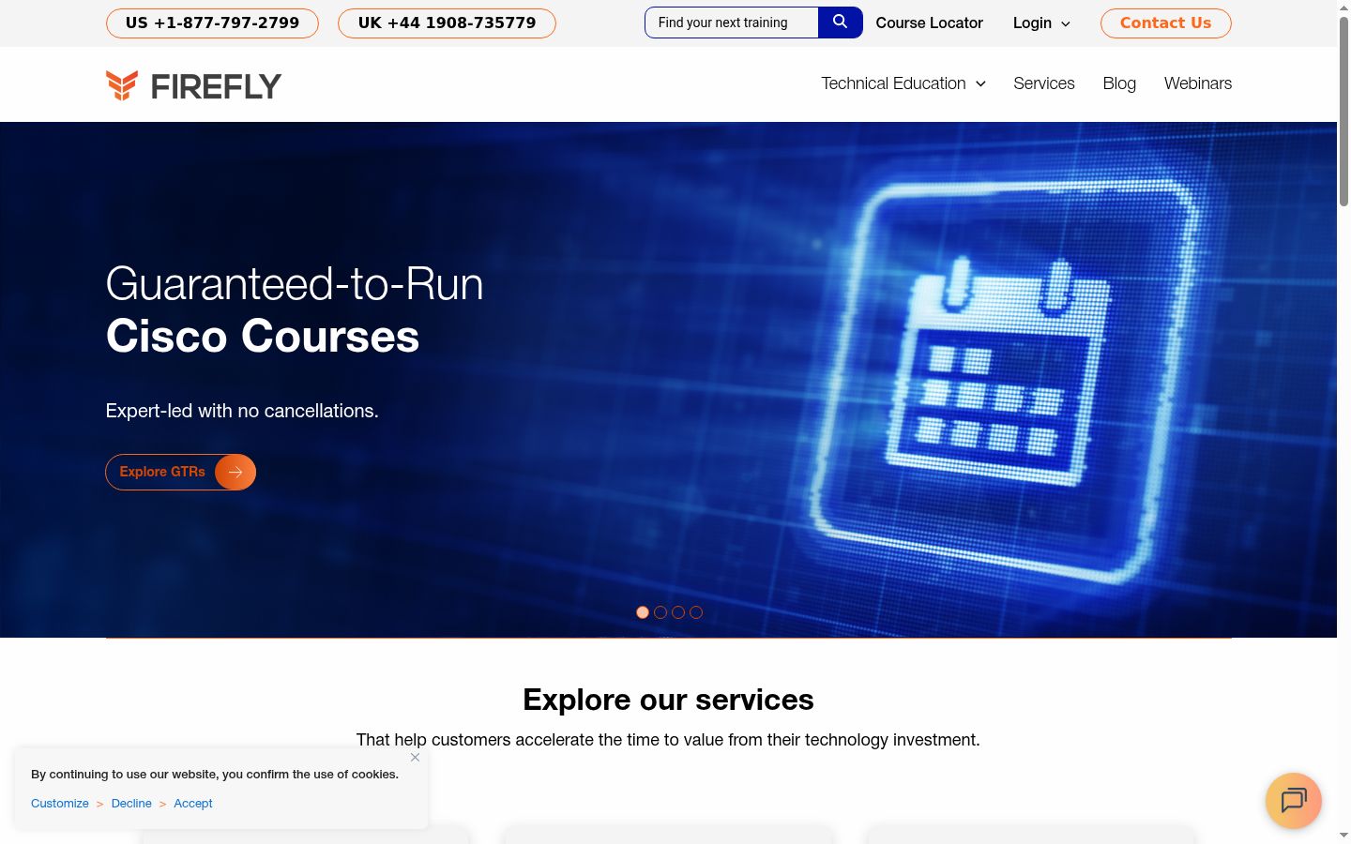Open the chat widget icon
This screenshot has height=844, width=1351.
point(1294,800)
